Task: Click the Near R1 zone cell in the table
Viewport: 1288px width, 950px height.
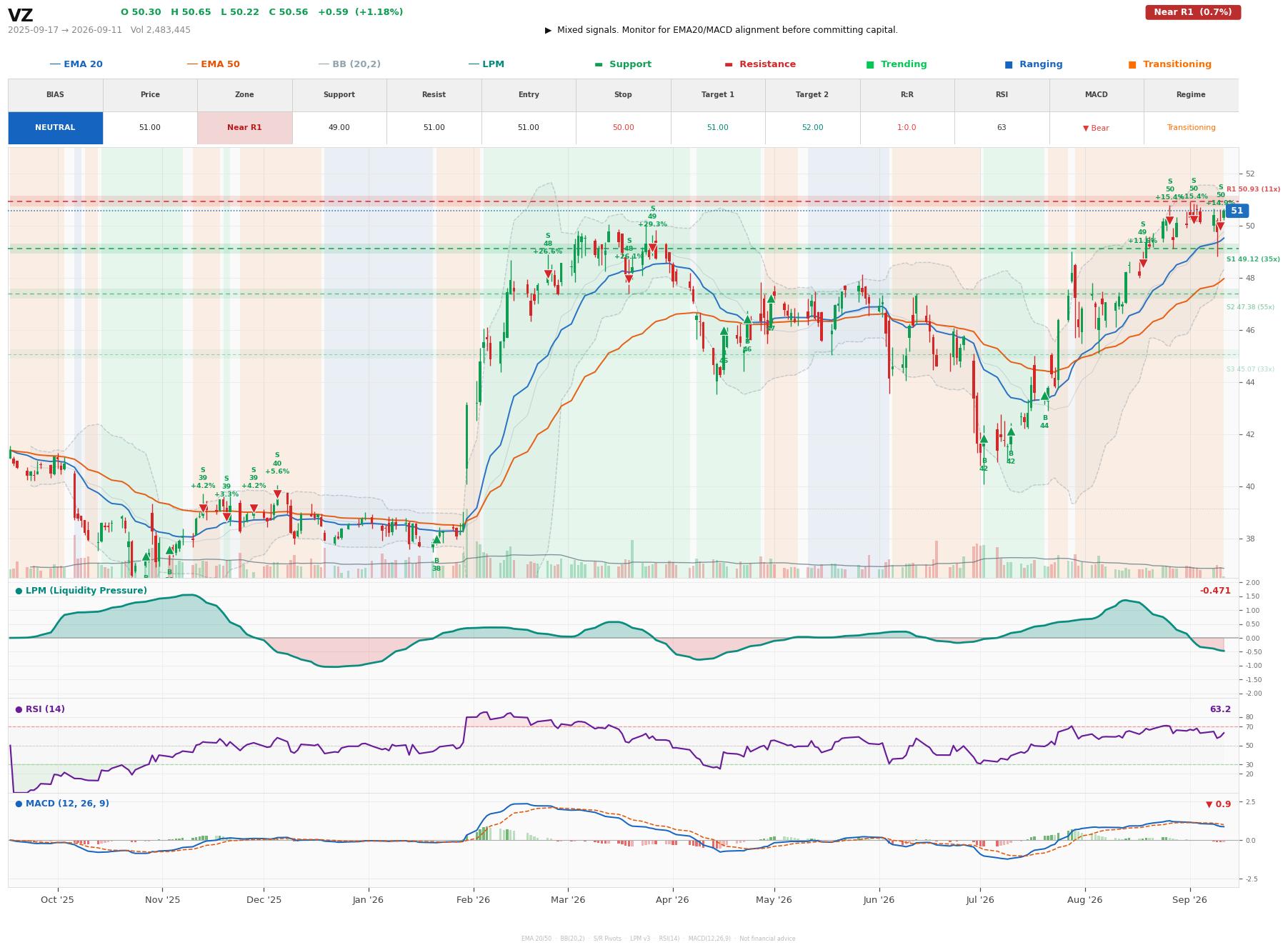Action: 244,128
